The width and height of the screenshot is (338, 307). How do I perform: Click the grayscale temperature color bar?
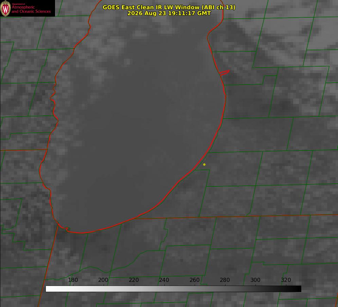coord(173,289)
